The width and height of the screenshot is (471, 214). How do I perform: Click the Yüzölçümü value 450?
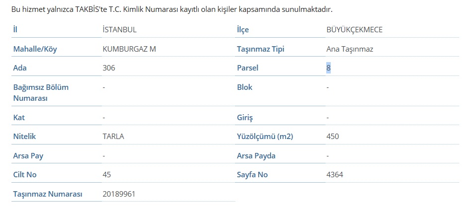coord(333,137)
